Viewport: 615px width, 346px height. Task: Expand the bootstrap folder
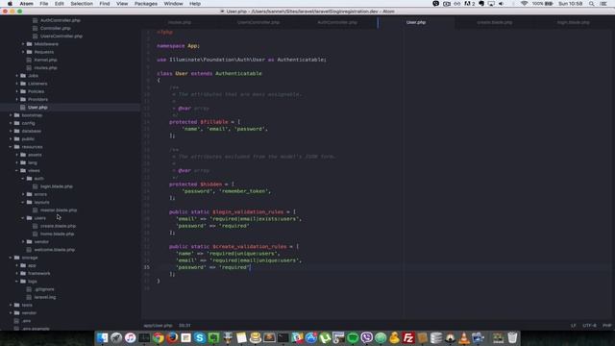(x=11, y=115)
